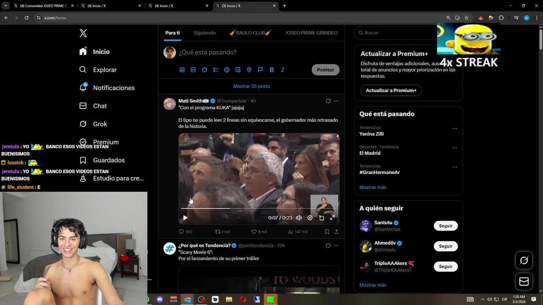The height and width of the screenshot is (305, 543).
Task: Follow TripleAAAkers with Seguir button
Action: tap(445, 266)
